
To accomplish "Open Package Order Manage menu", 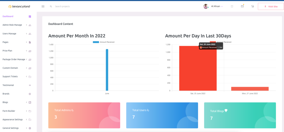I will click(x=14, y=59).
